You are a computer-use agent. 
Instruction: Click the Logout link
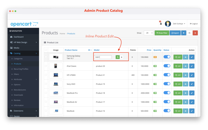[194, 24]
